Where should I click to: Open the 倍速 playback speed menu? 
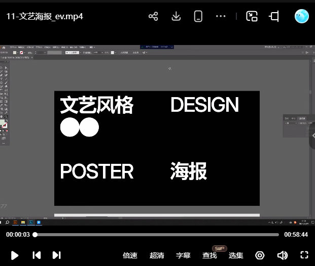[130, 255]
